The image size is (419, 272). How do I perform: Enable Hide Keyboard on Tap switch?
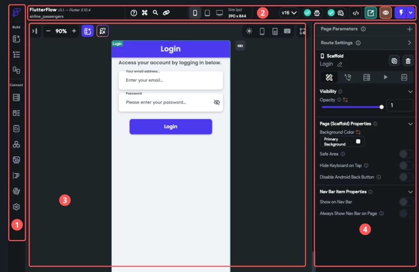406,165
